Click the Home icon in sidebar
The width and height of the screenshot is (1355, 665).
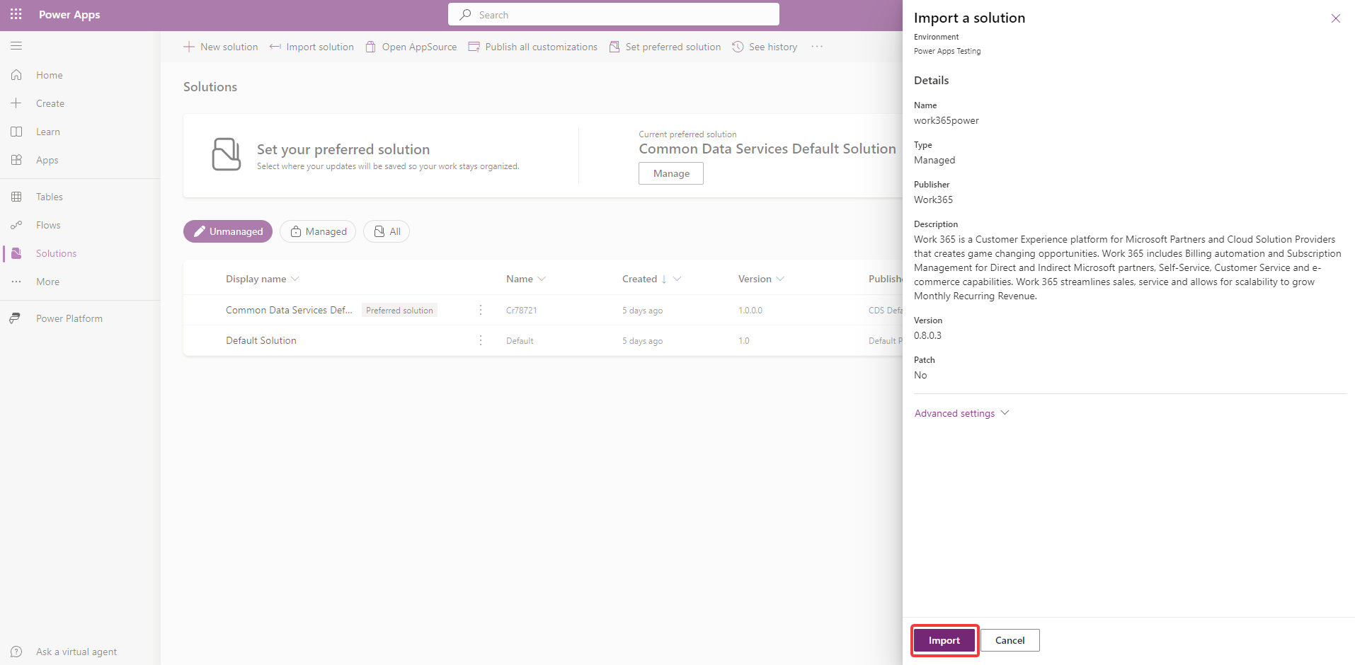16,75
